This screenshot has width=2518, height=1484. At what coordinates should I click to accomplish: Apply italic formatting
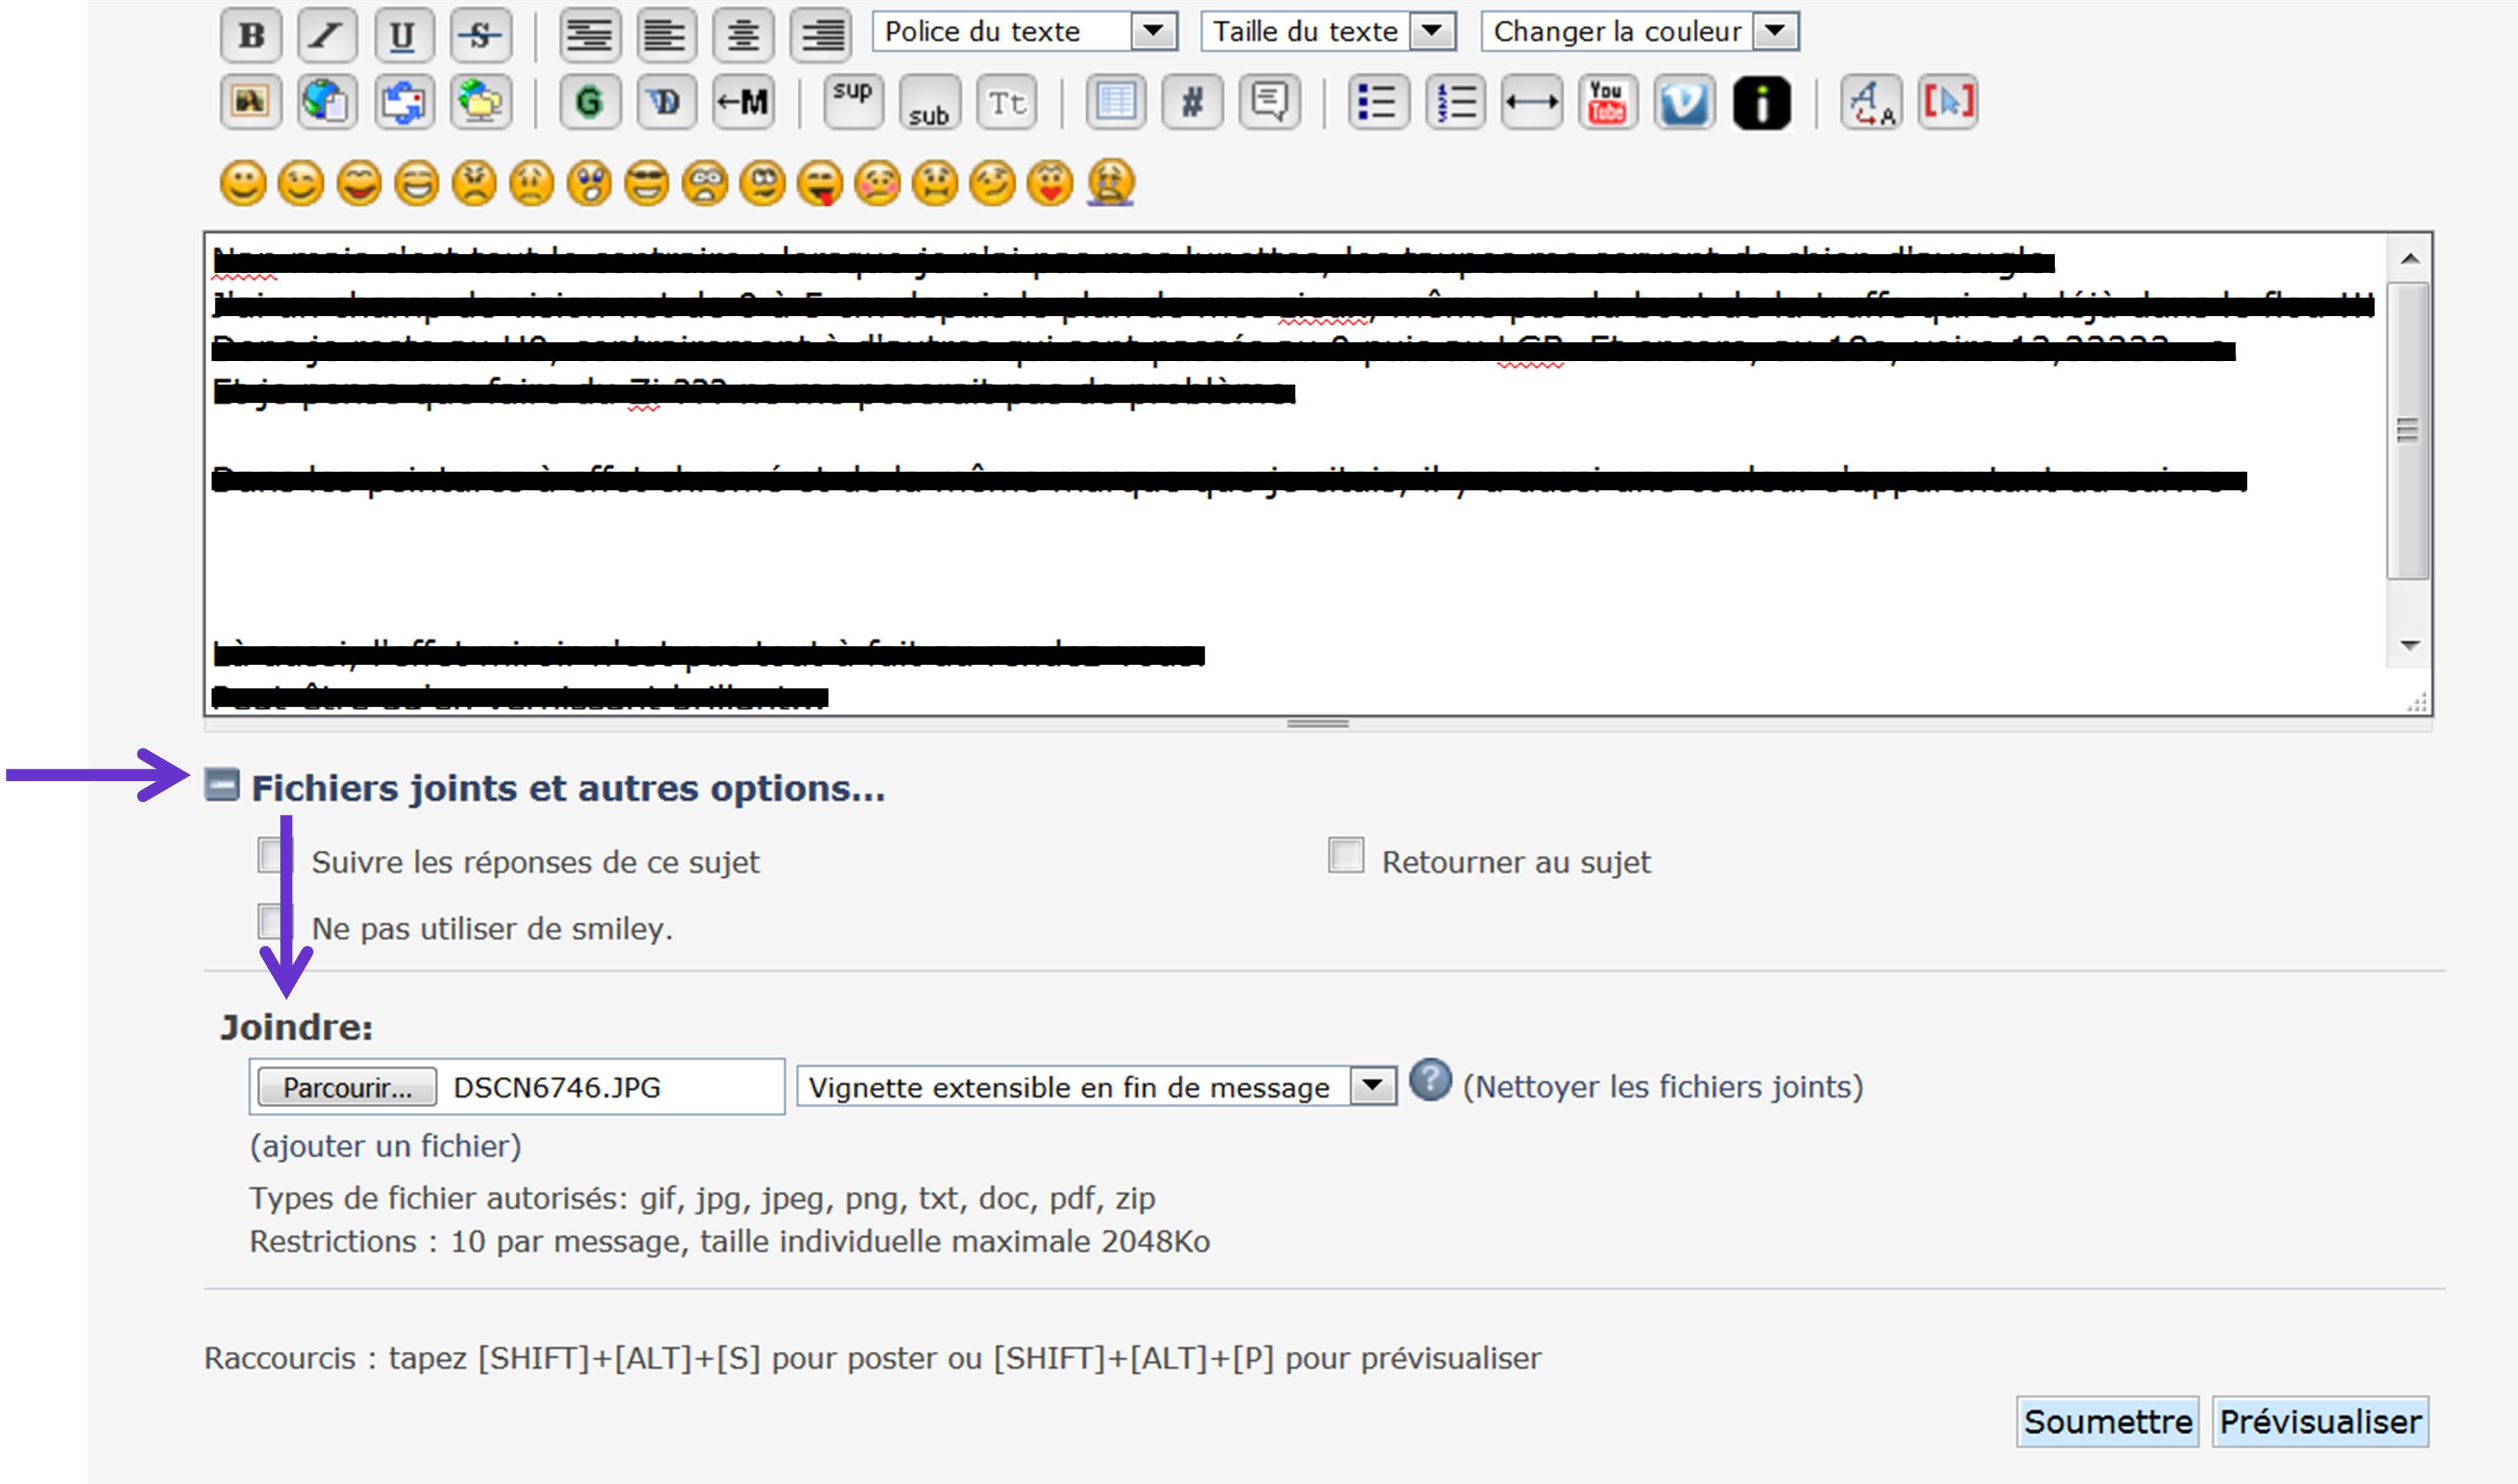(327, 35)
